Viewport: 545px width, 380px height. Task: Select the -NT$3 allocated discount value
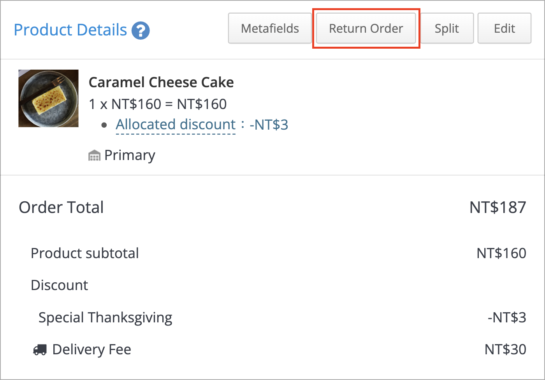pos(269,125)
